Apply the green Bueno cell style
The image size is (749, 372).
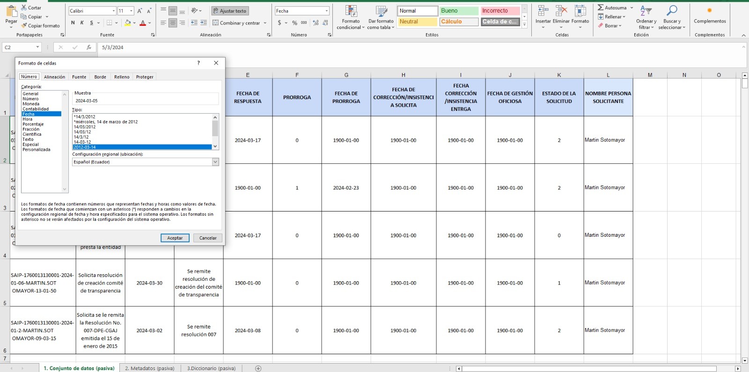pos(459,11)
